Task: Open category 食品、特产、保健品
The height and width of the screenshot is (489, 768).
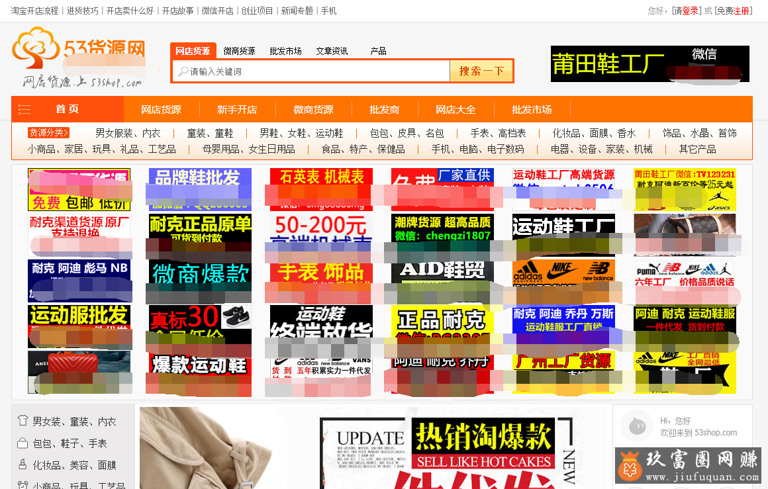Action: point(363,149)
